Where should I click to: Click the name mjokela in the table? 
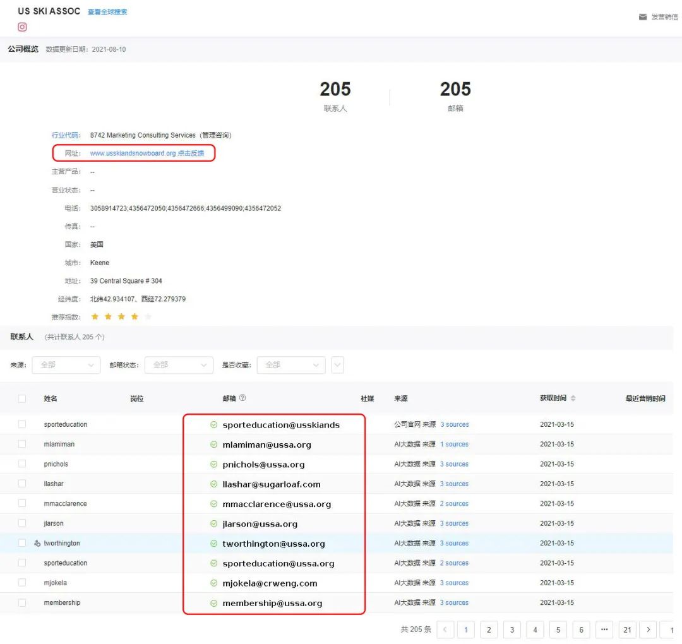[x=55, y=583]
